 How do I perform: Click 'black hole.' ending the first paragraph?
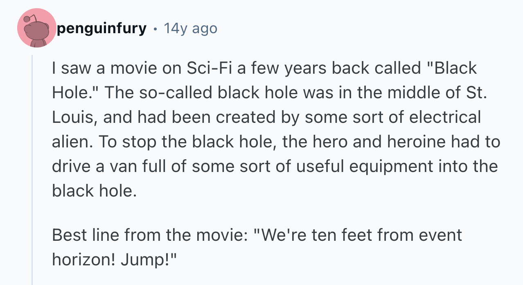94,191
